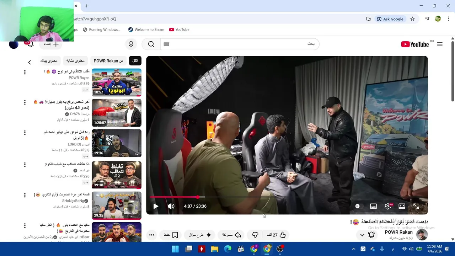Viewport: 455px width, 256px height.
Task: Launch Microsoft Edge from the taskbar
Action: tap(227, 249)
